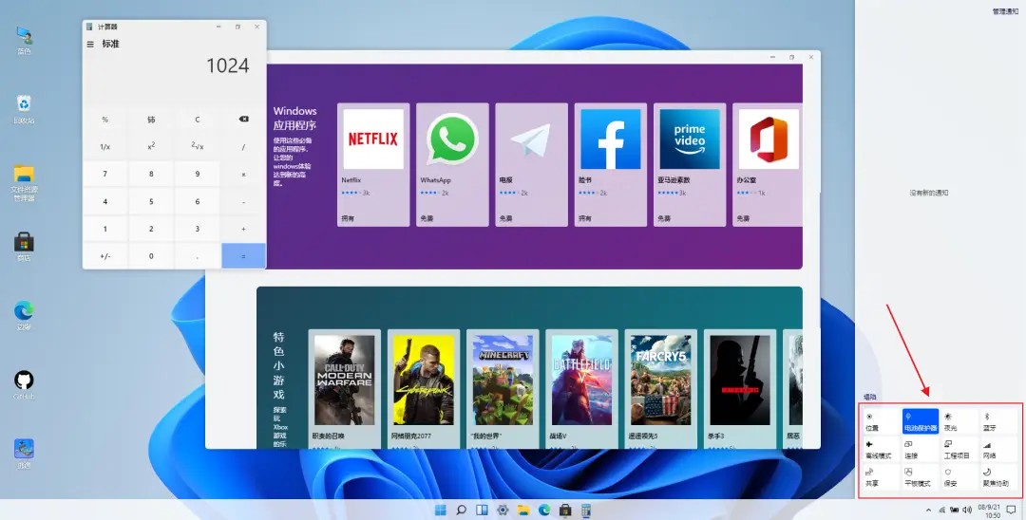
Task: Open the Office (办公室) app card
Action: click(768, 164)
